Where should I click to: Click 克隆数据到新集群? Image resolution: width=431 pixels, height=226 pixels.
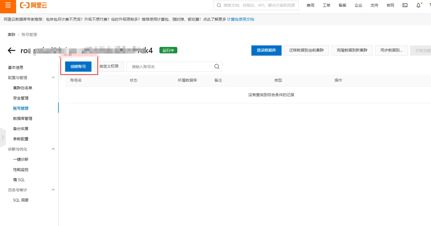[352, 50]
